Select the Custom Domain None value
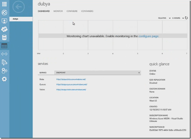Screen dimensions: 191x139 (x=152, y=92)
